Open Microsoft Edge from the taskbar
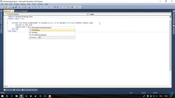The image size is (175, 98). (12, 96)
